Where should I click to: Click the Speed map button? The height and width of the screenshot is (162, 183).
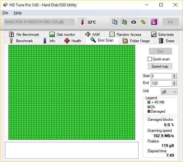(160, 66)
